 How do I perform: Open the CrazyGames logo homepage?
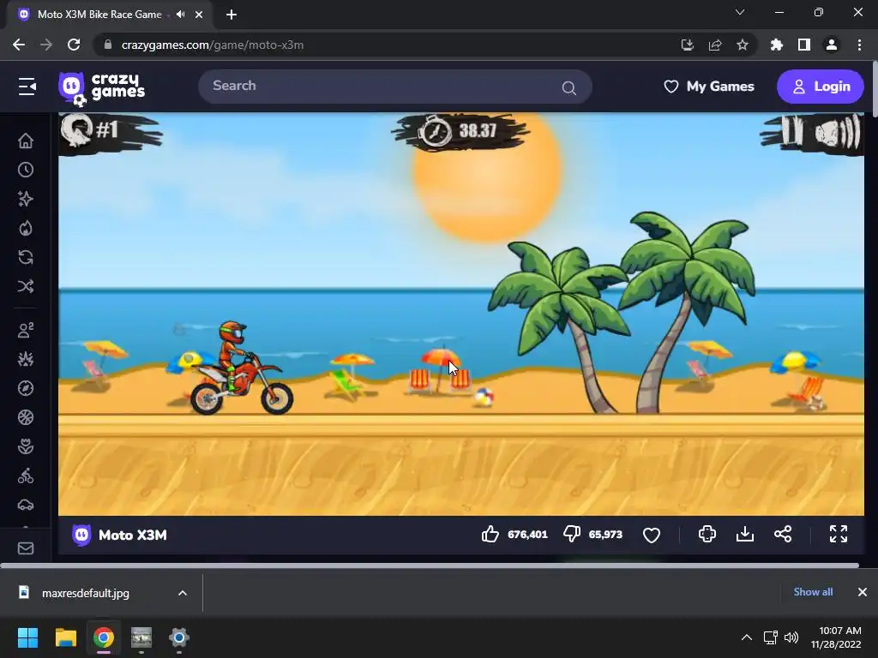(x=101, y=88)
